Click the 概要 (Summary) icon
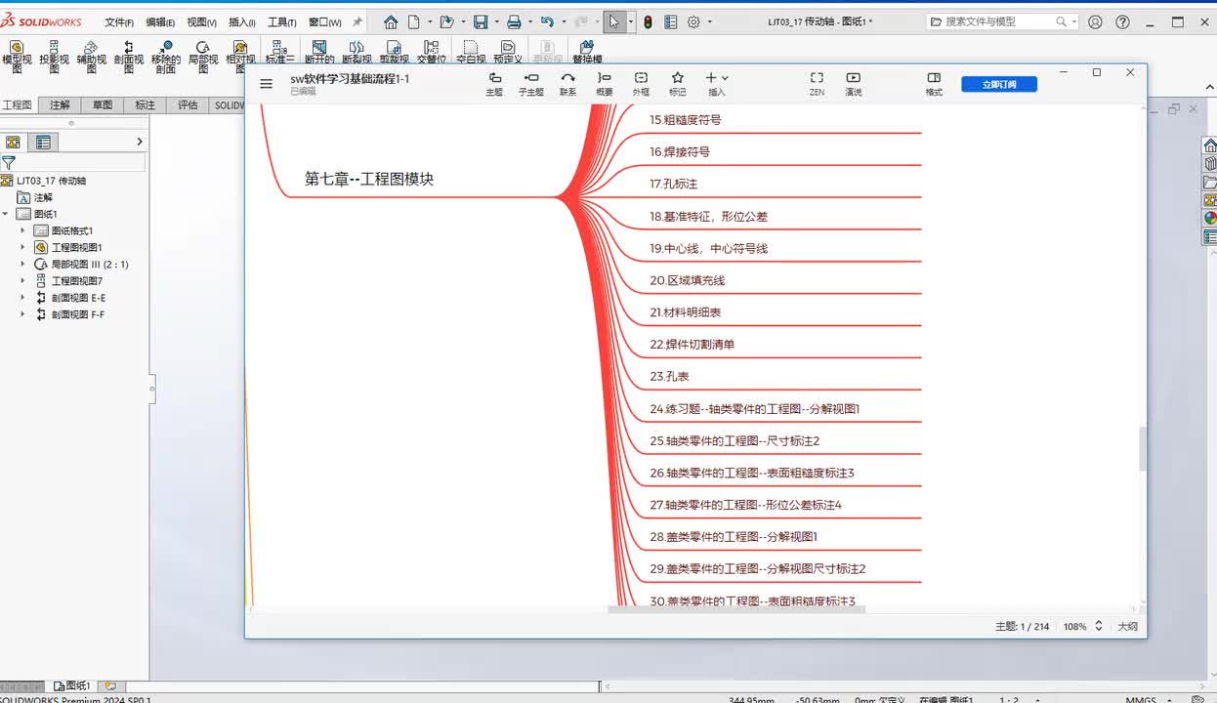This screenshot has width=1217, height=703. point(605,84)
